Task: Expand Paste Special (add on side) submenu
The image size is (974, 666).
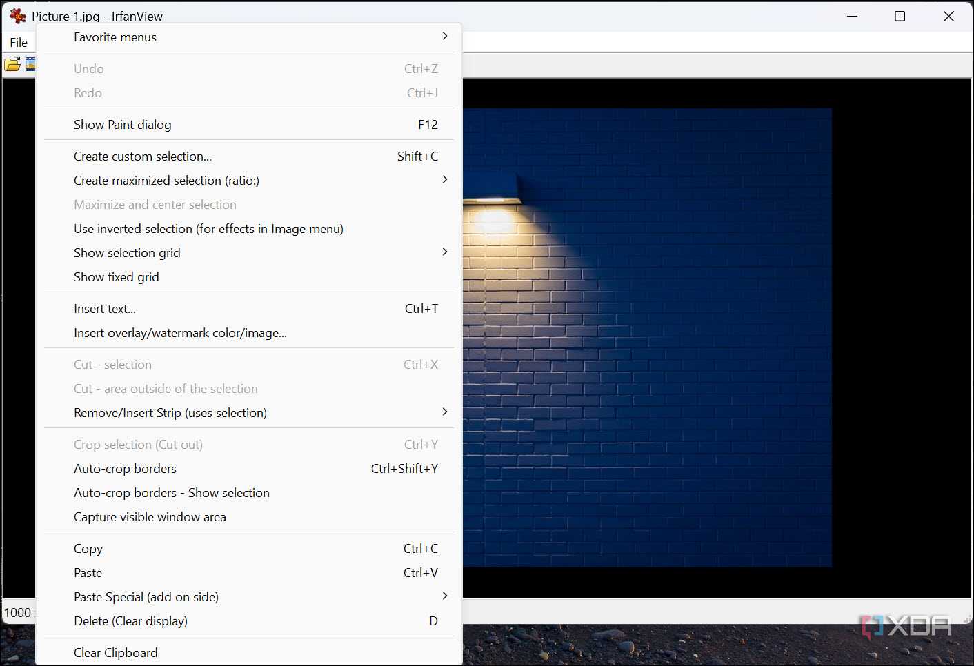Action: pyautogui.click(x=249, y=597)
